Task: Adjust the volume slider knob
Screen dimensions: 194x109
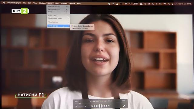Action: 85,106
